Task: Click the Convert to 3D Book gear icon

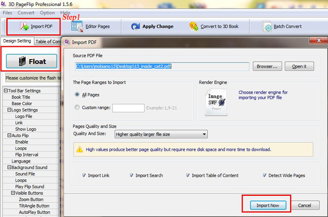Action: point(193,26)
